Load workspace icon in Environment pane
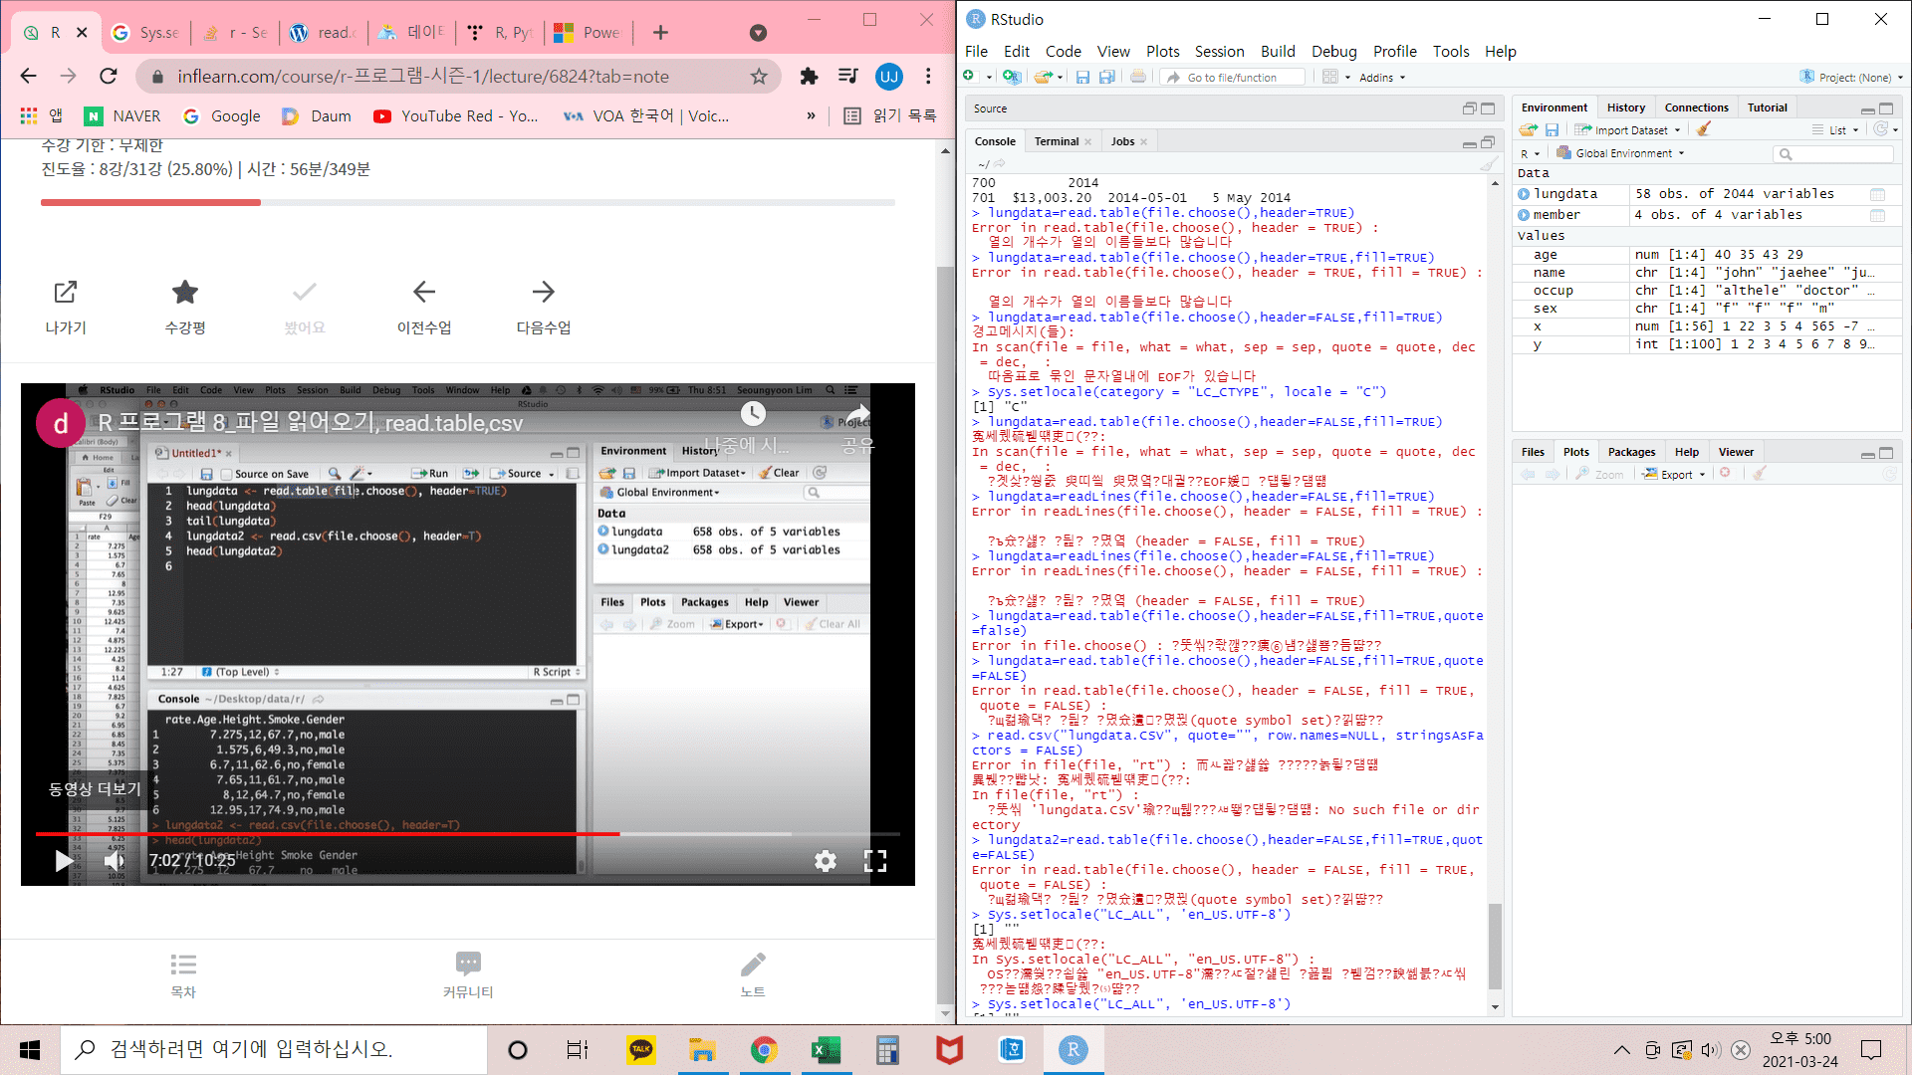Viewport: 1912px width, 1075px height. 1528,129
